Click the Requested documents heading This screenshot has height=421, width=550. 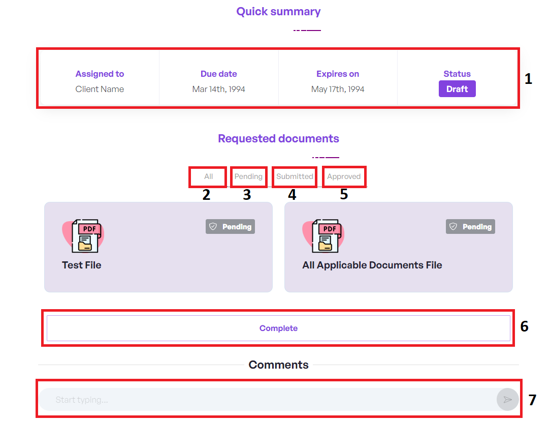278,138
